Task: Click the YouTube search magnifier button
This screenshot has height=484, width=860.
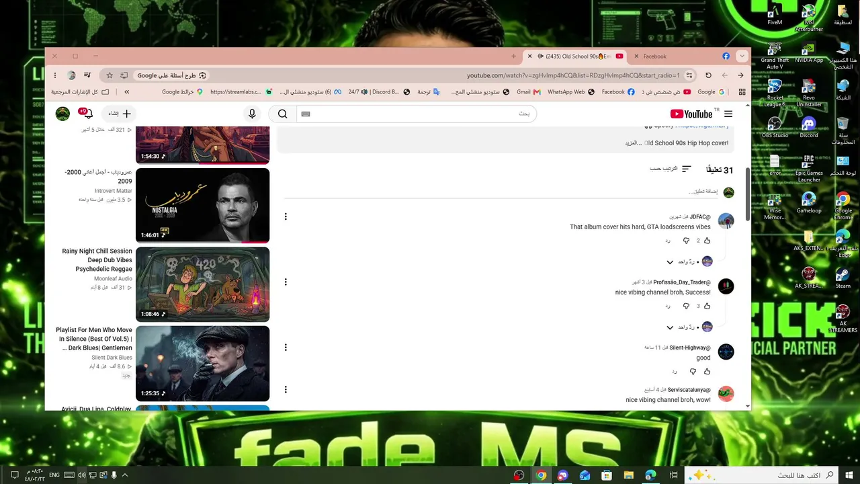Action: coord(283,114)
